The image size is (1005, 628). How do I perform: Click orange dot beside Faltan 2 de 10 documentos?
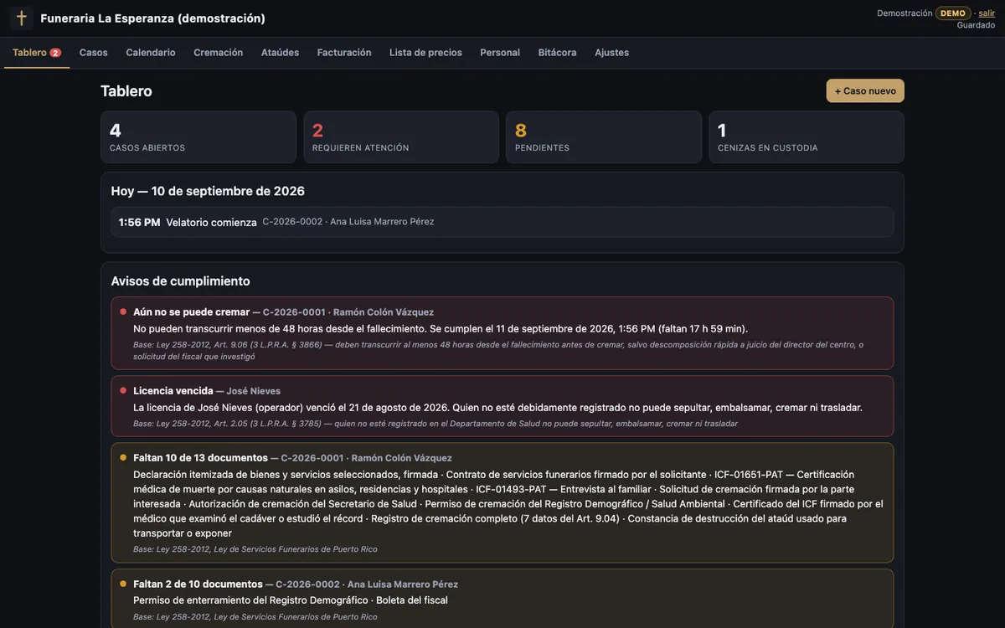(123, 584)
